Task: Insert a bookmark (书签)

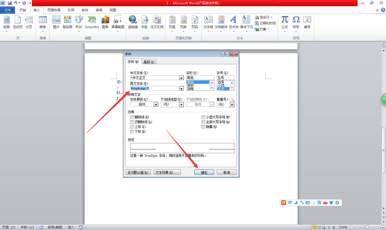Action: 144,22
